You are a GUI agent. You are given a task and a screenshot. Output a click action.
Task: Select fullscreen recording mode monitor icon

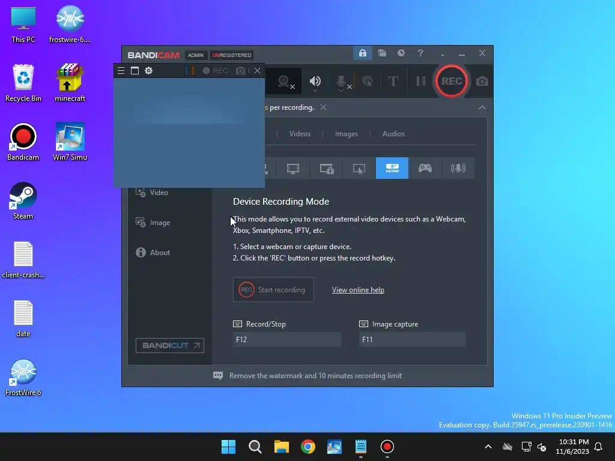tap(293, 168)
